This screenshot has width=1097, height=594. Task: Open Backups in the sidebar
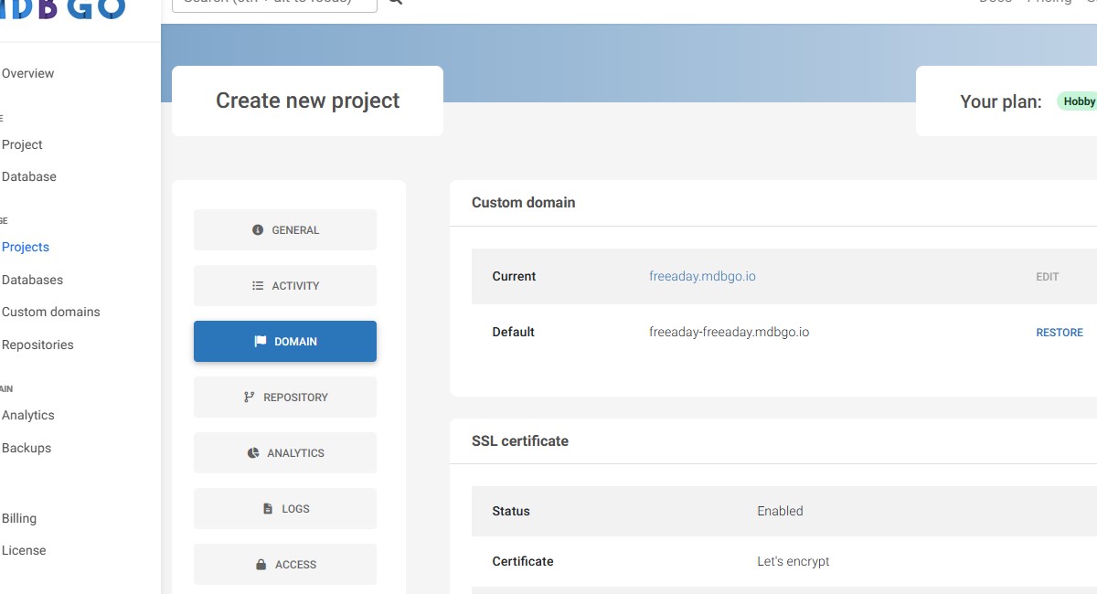pos(27,448)
